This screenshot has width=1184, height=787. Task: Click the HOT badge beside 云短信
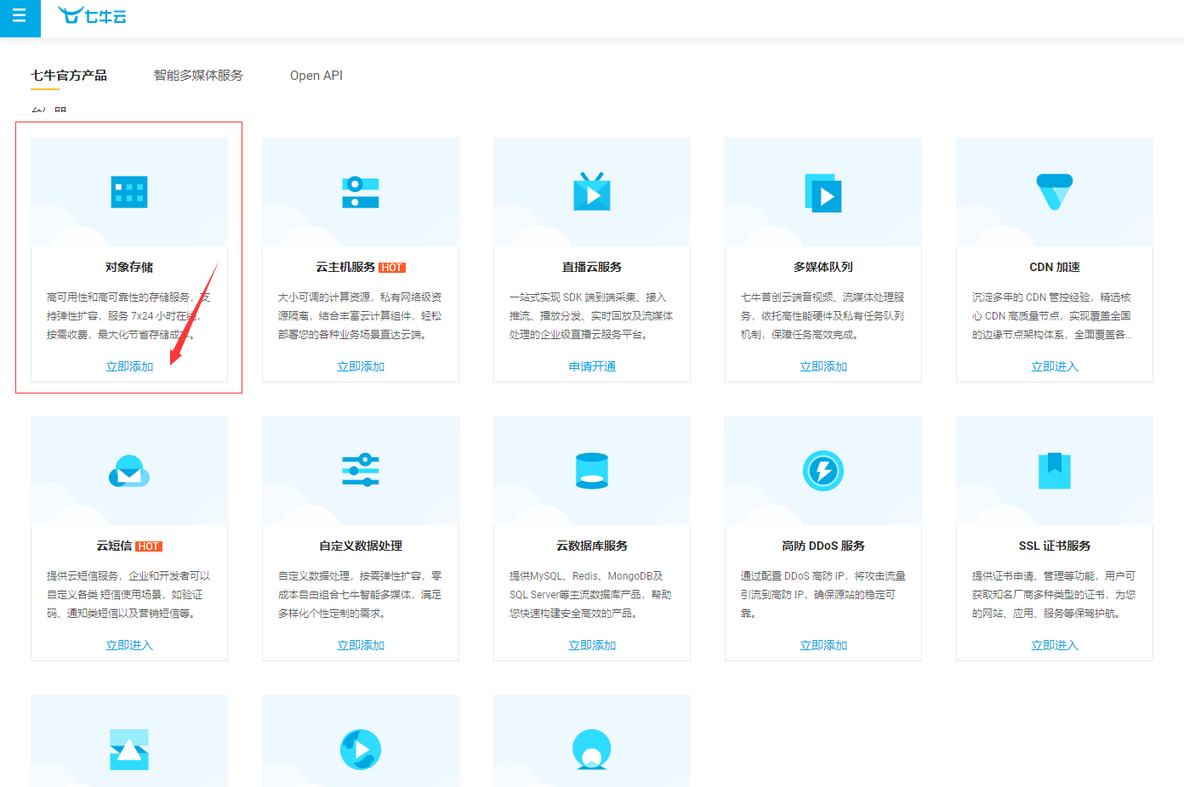[x=149, y=546]
